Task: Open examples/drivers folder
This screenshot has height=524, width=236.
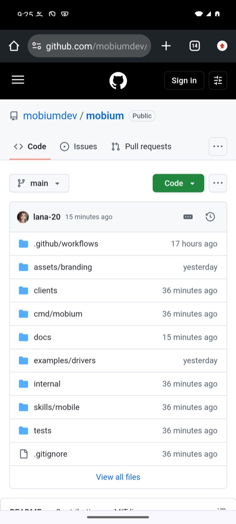Action: click(x=64, y=361)
